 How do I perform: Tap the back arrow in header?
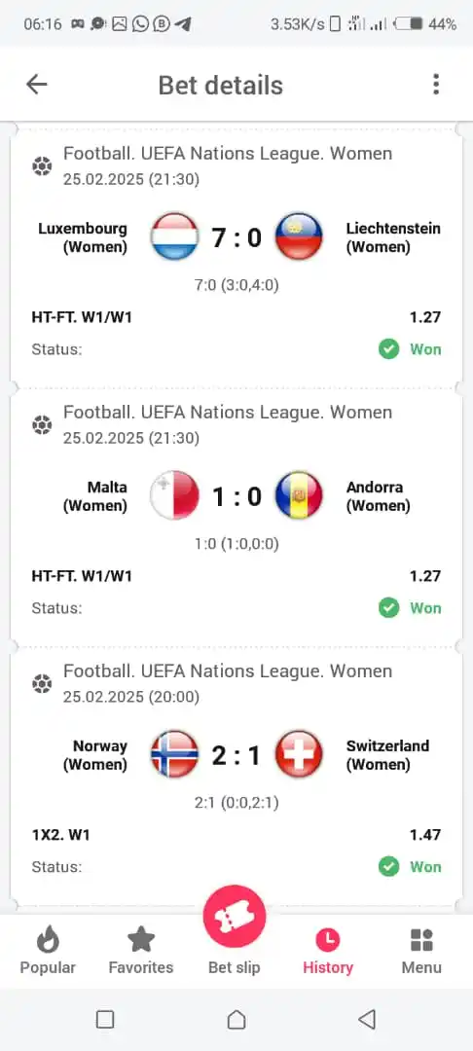37,85
